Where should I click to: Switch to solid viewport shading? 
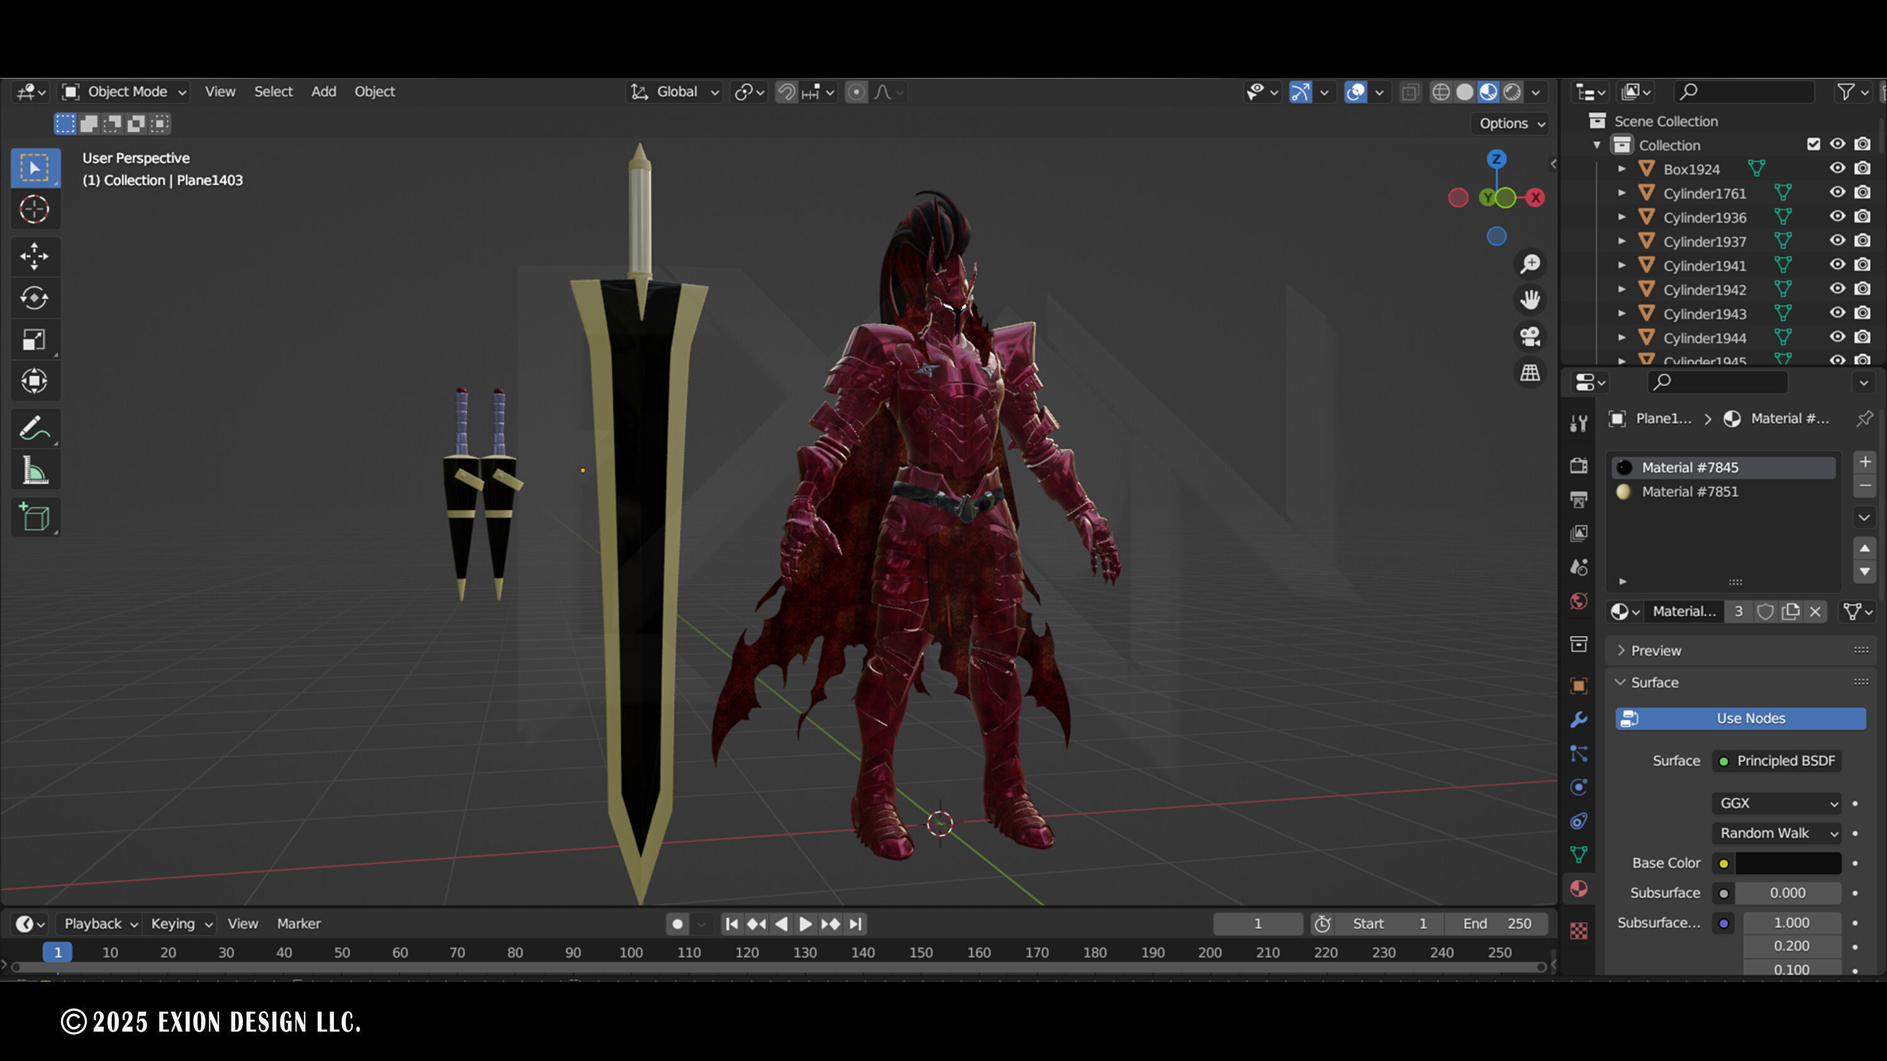click(x=1464, y=92)
